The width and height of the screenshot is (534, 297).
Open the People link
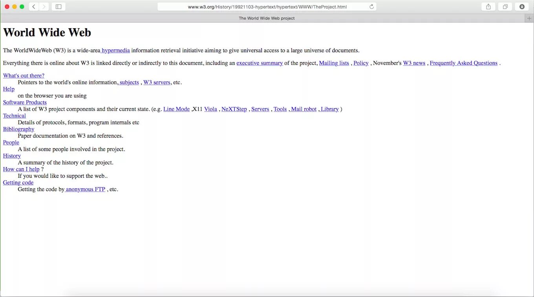point(11,142)
